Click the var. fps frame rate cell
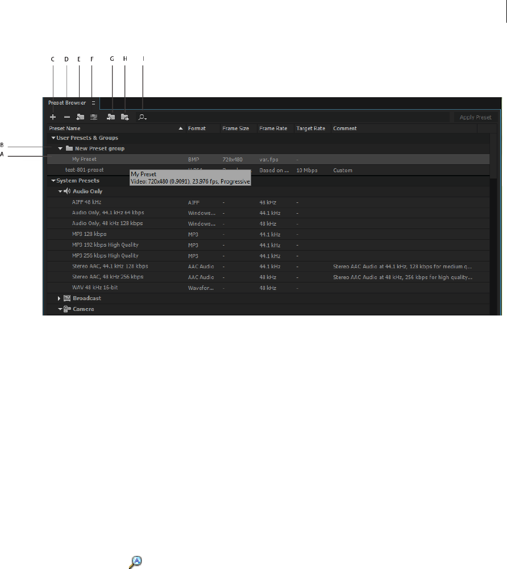Image resolution: width=507 pixels, height=569 pixels. [269, 160]
